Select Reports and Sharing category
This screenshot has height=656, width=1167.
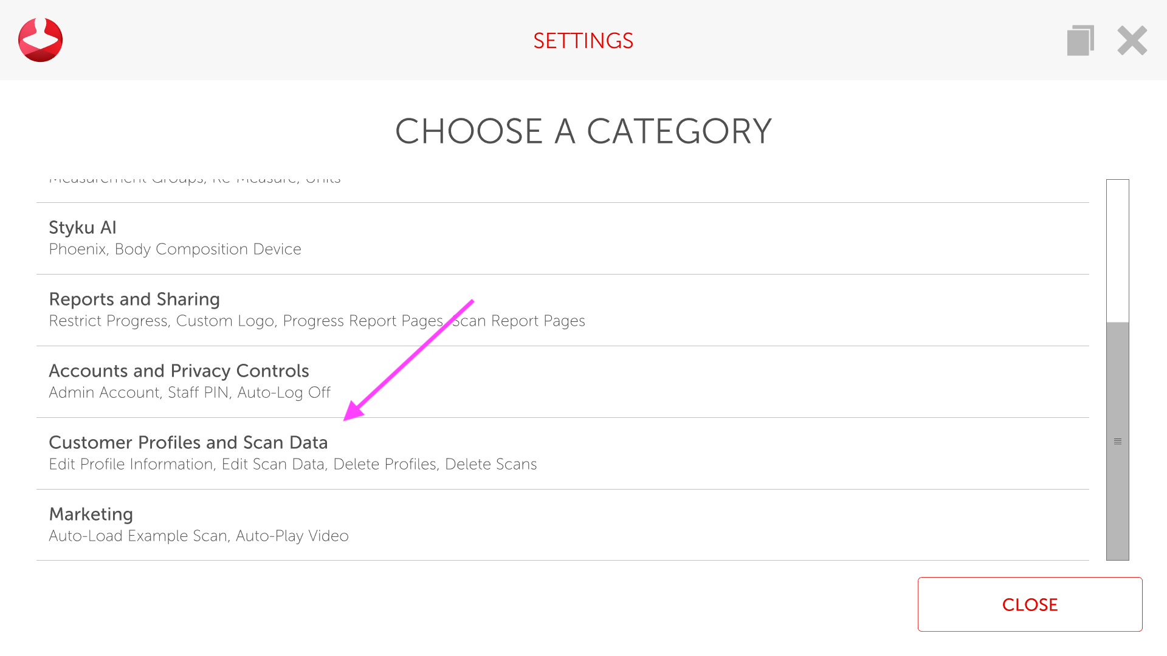point(134,299)
